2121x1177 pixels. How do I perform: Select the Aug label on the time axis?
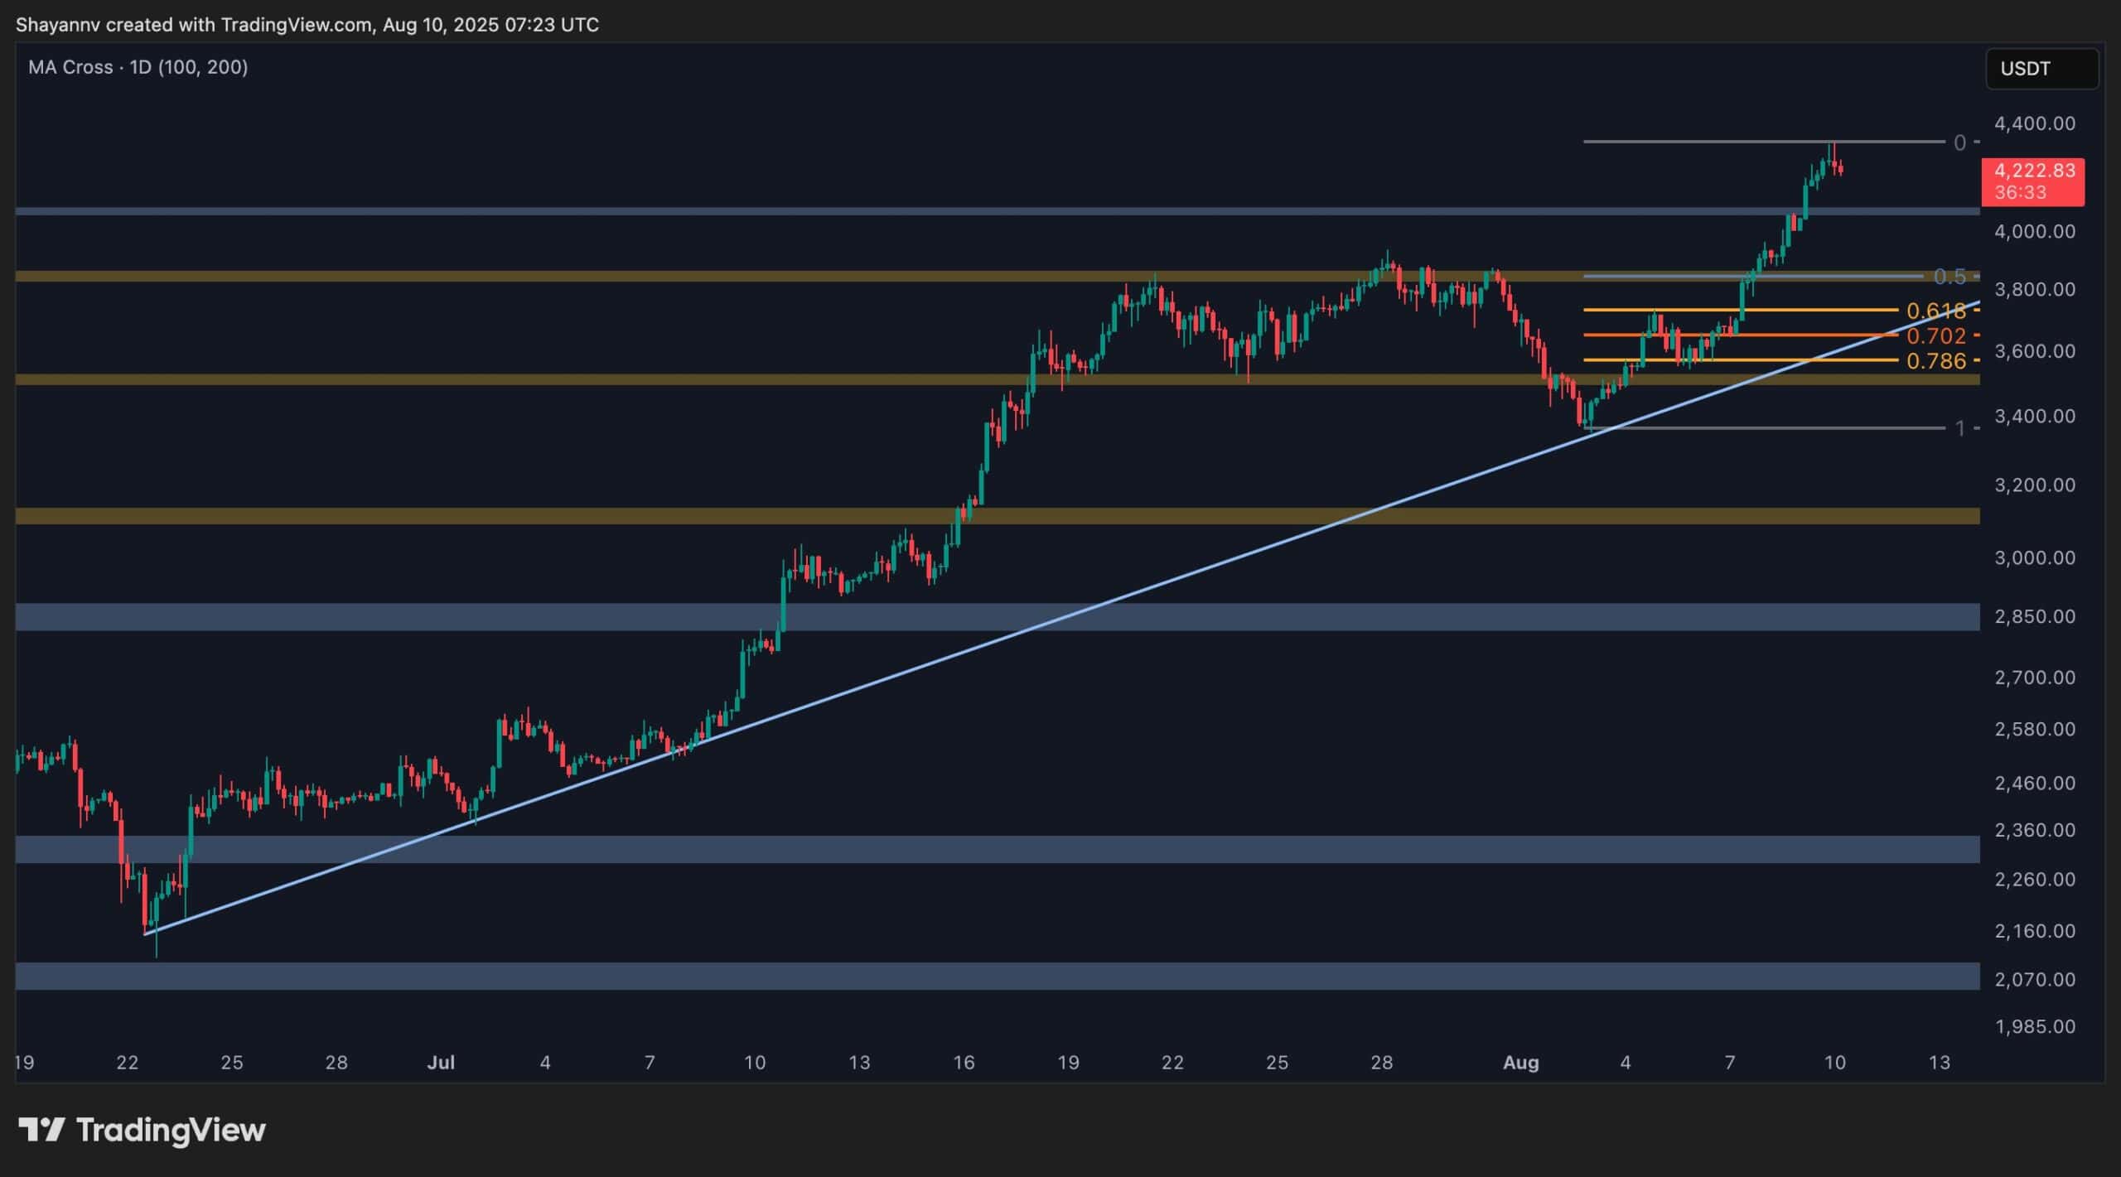point(1523,1063)
